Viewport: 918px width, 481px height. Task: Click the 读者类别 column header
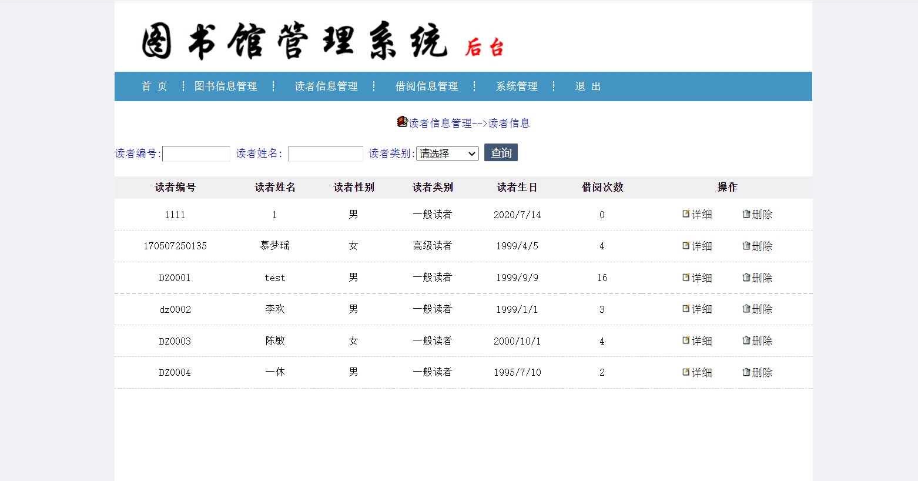433,187
